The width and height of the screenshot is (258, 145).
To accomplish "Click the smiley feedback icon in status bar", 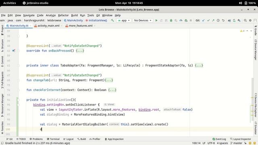I will click(x=250, y=143).
